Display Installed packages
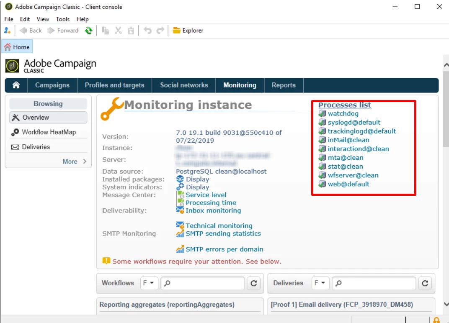The image size is (449, 323). click(x=197, y=179)
